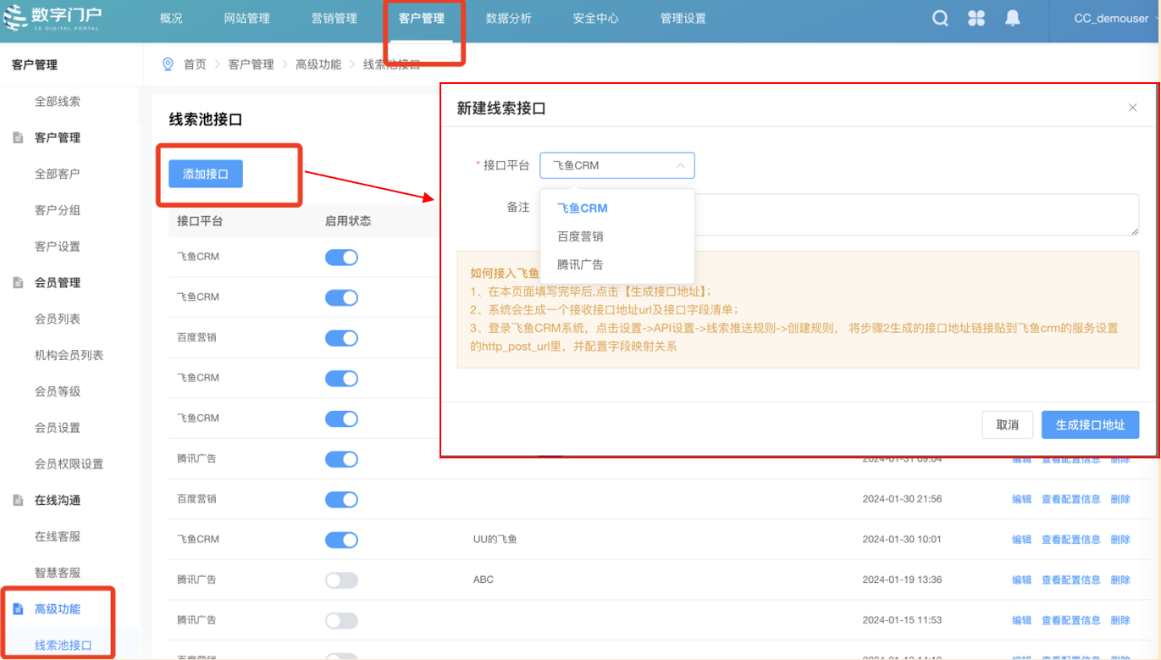
Task: Click the 数字门户 logo
Action: 53,19
